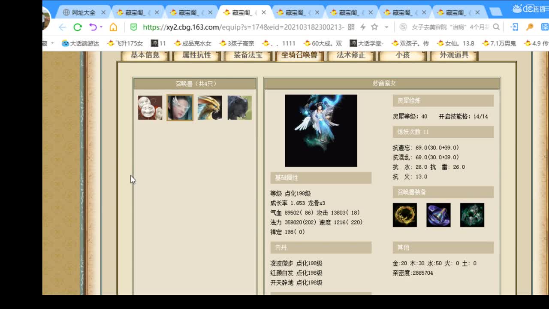Click the large 妙音鸾女 pet portrait

(x=321, y=130)
